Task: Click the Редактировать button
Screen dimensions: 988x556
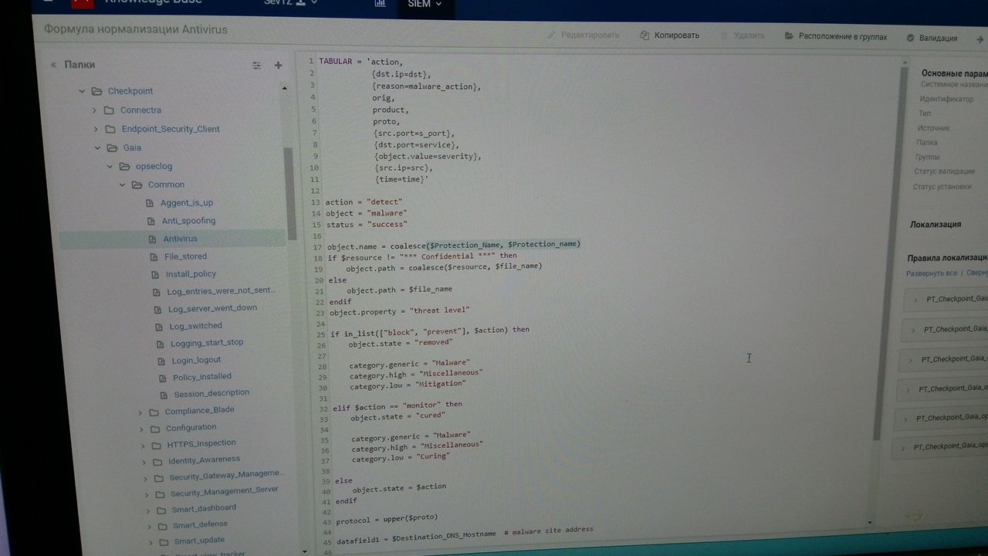Action: [x=584, y=36]
